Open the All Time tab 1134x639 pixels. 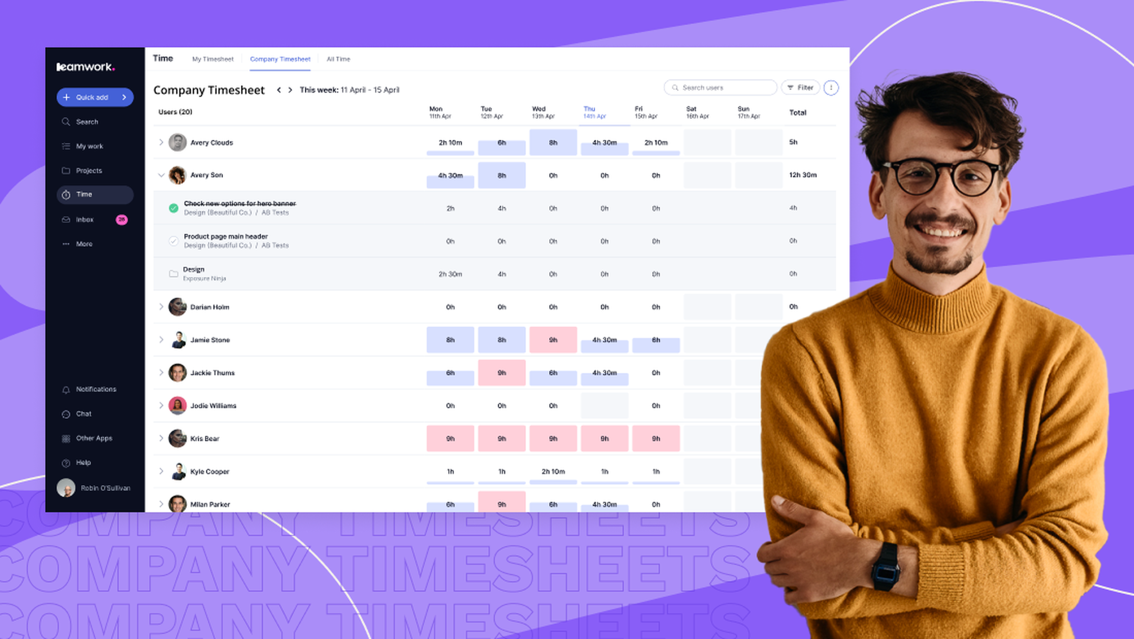[x=338, y=59]
